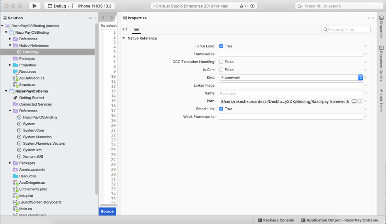Open the Kind dropdown
Image resolution: width=386 pixels, height=224 pixels.
coord(291,78)
